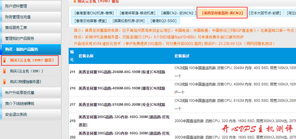Switch to 英国伦敦机房-欧洲 tab

tap(128, 21)
